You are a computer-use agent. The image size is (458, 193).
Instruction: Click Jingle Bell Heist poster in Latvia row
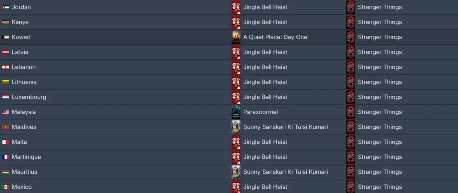(236, 52)
